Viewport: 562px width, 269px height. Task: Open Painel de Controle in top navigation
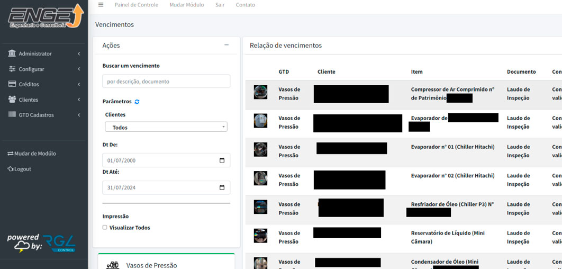[x=136, y=5]
